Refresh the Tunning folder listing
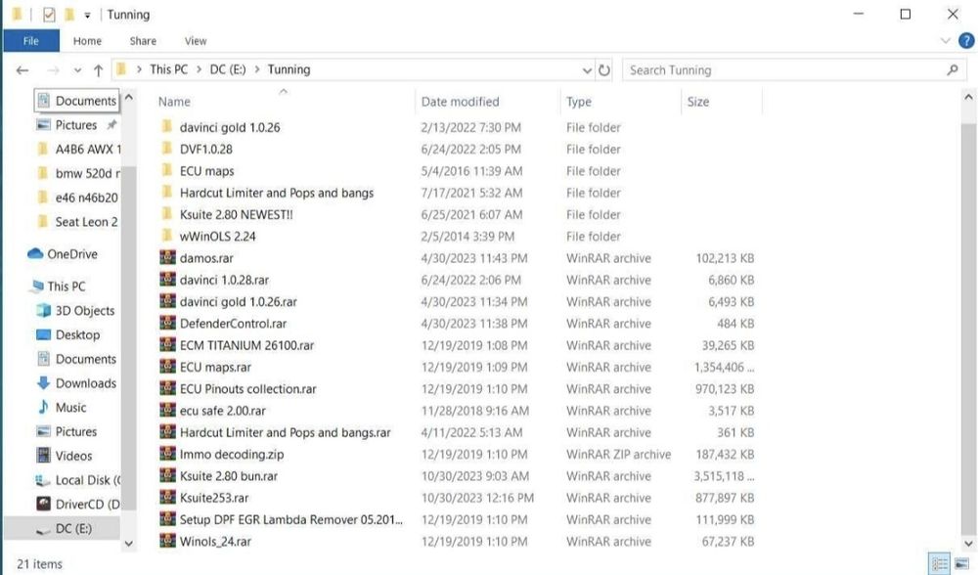The height and width of the screenshot is (575, 978). (604, 70)
